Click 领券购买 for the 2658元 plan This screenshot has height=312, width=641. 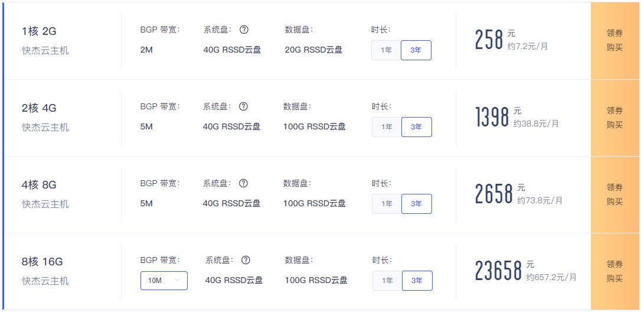[614, 194]
